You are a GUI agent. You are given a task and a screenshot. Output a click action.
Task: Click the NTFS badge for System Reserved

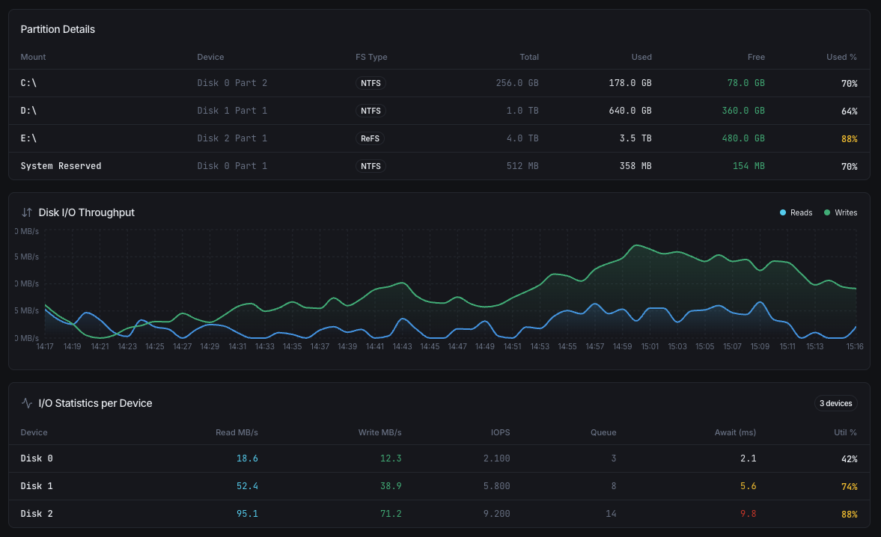371,166
